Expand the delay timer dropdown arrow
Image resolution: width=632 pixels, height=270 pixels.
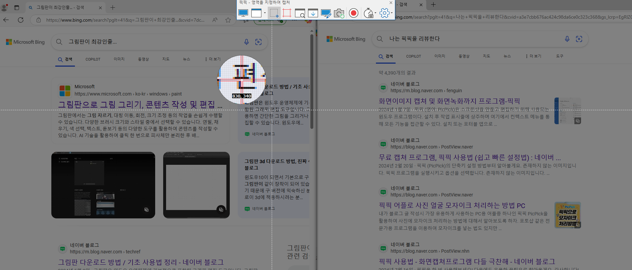point(375,13)
